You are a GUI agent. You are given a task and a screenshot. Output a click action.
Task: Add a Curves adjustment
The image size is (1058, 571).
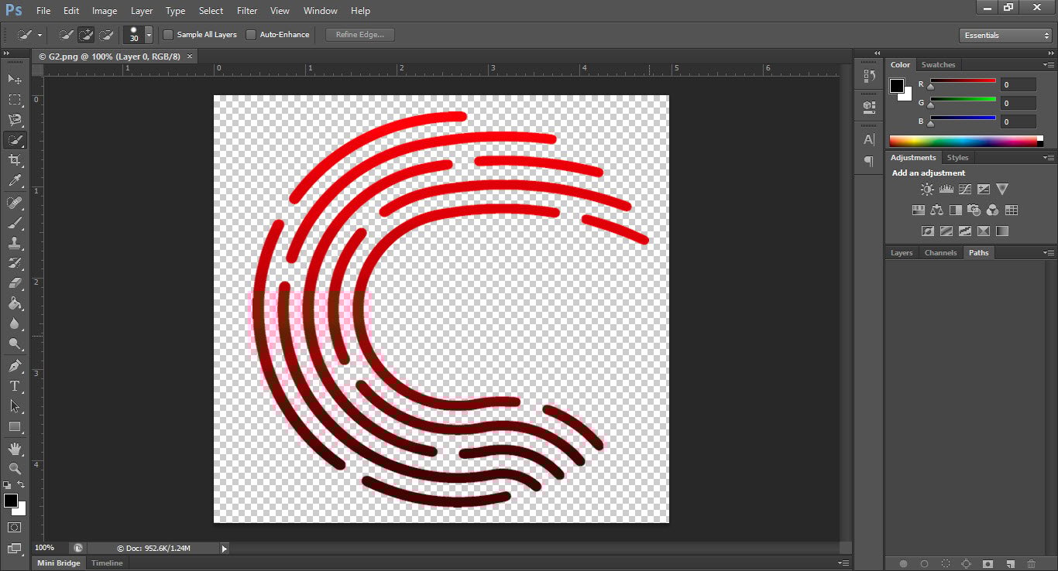tap(965, 189)
